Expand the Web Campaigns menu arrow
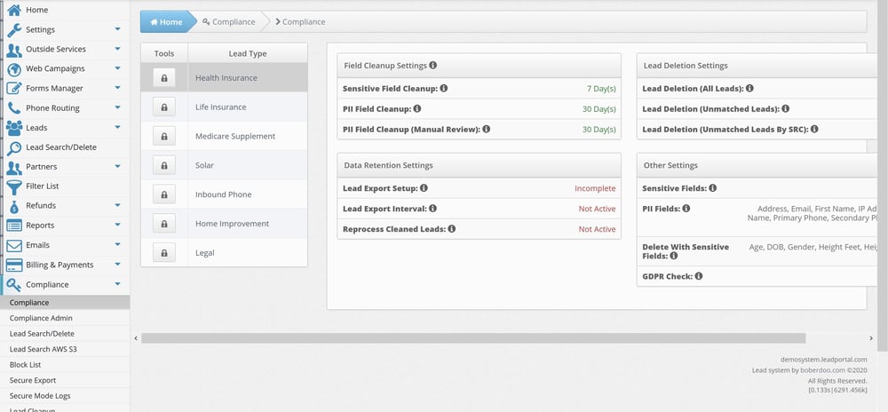Viewport: 888px width, 412px height. pos(117,69)
